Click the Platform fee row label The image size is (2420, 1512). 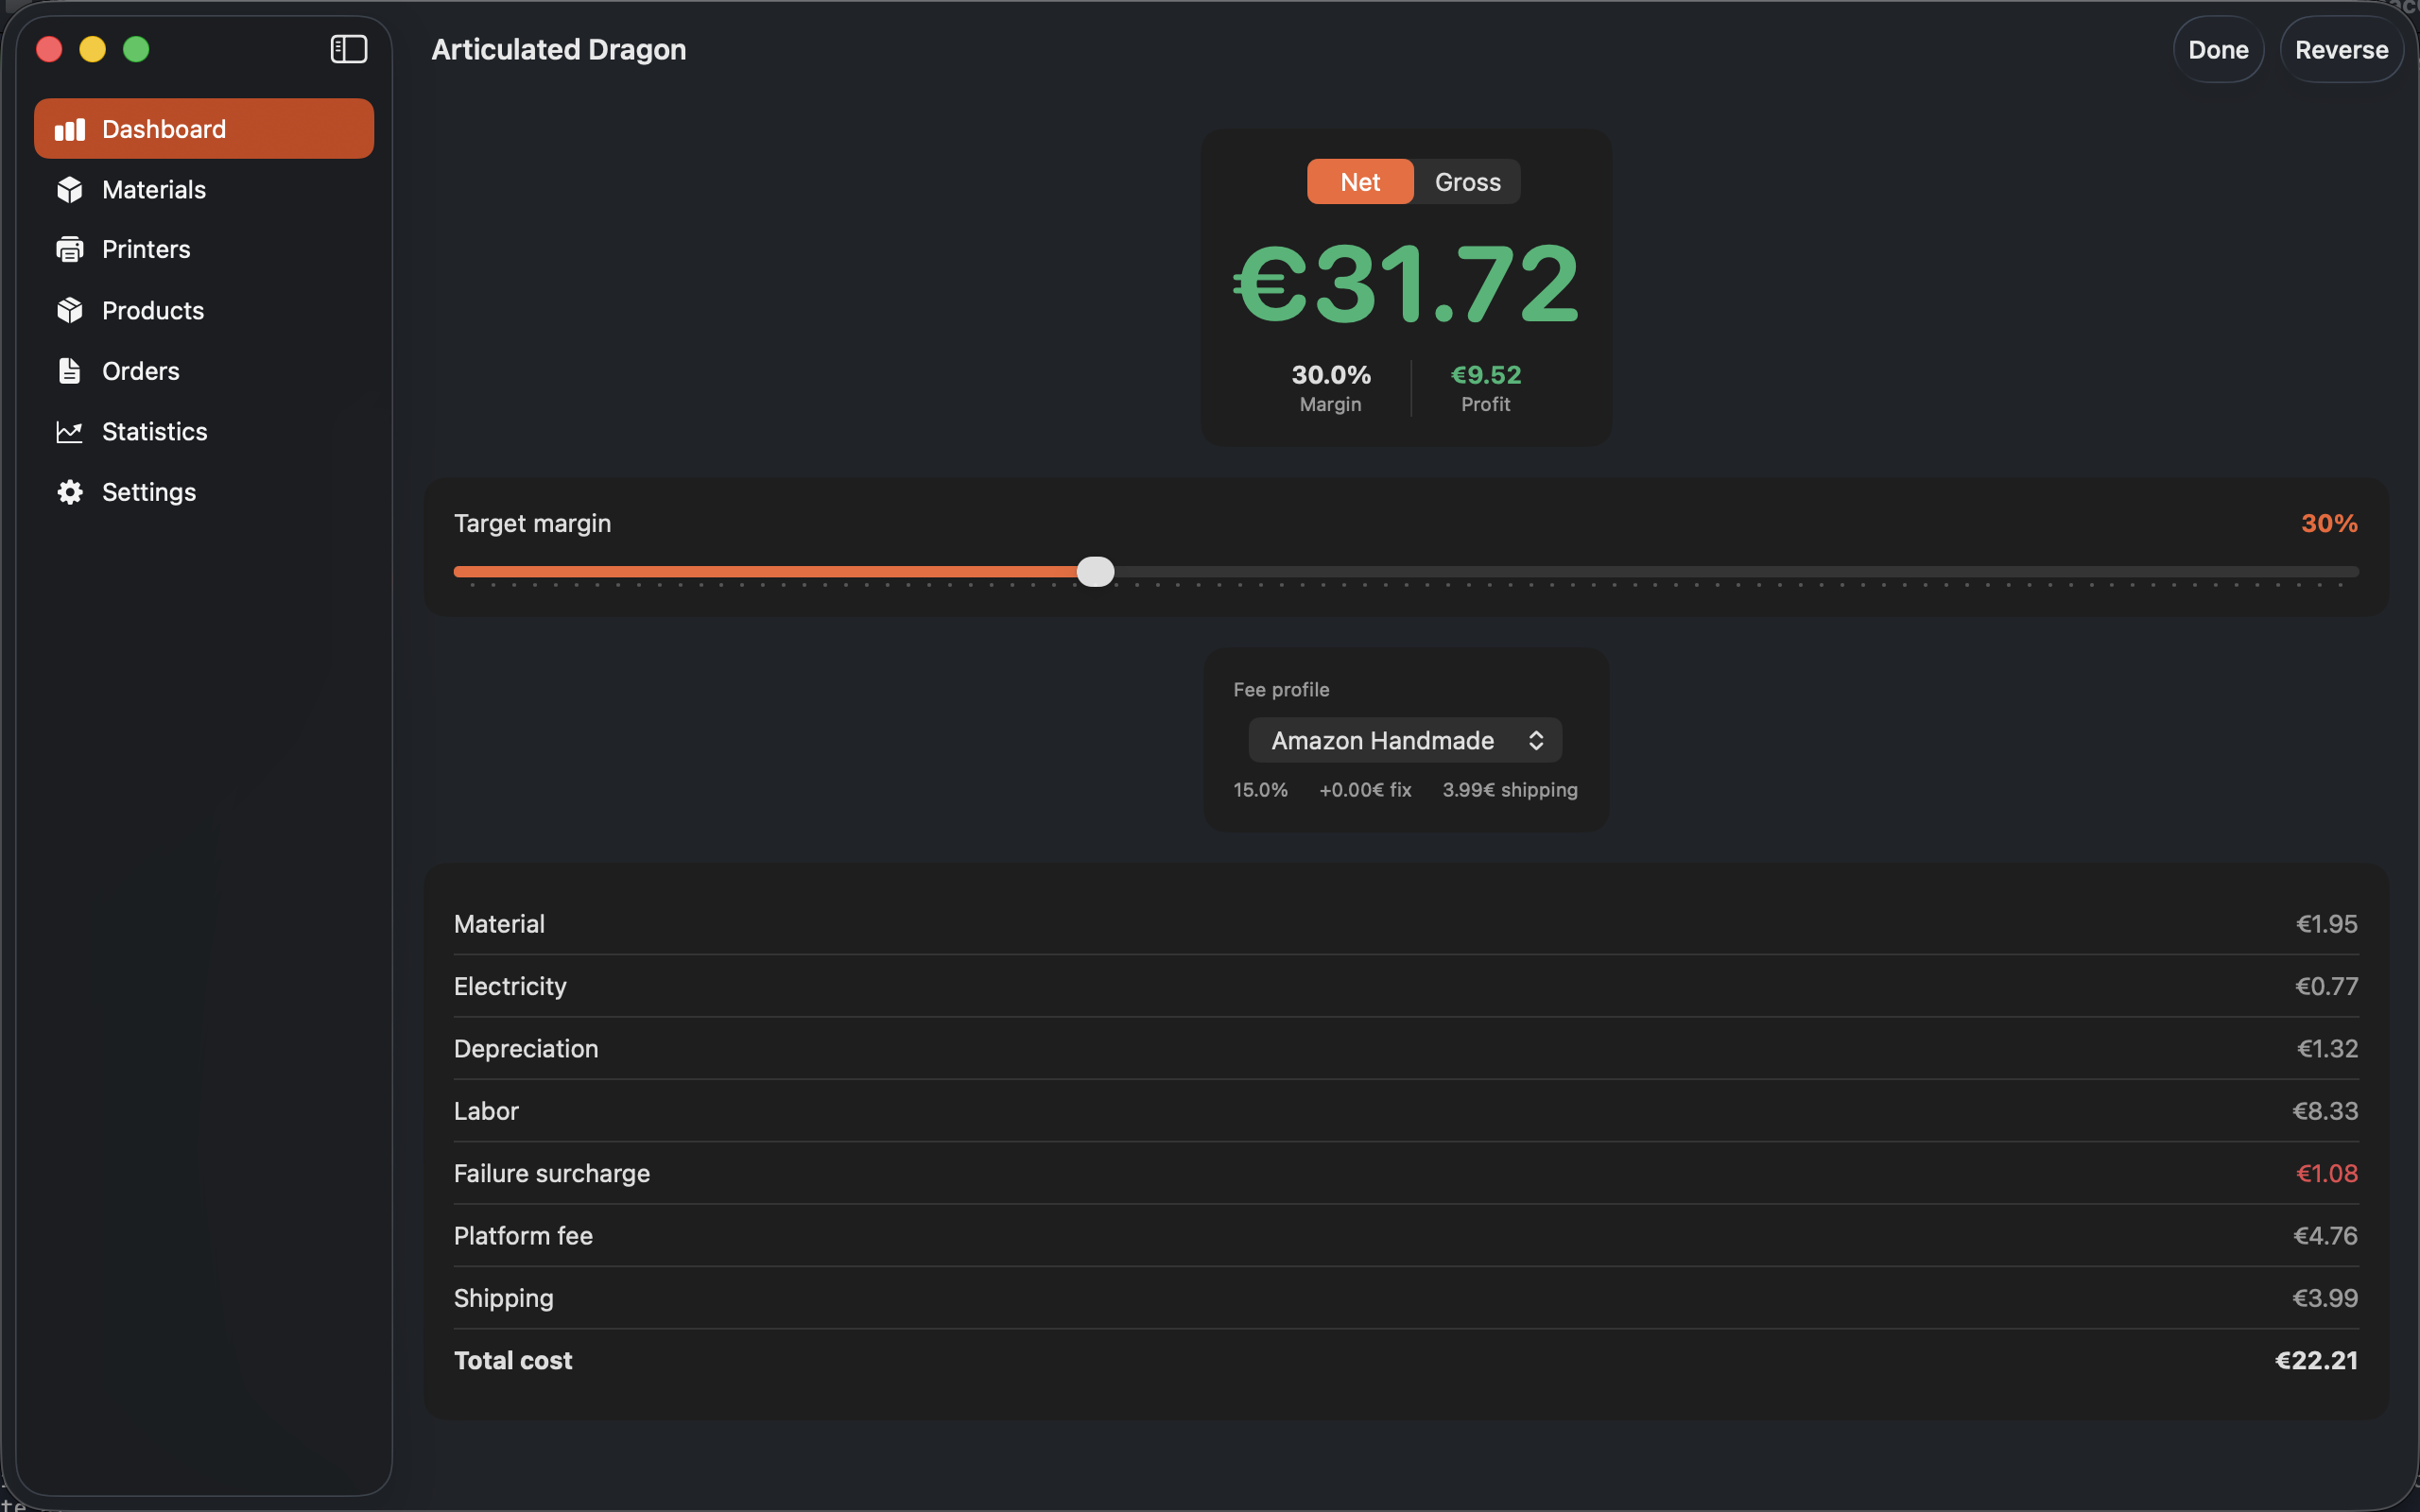point(523,1236)
